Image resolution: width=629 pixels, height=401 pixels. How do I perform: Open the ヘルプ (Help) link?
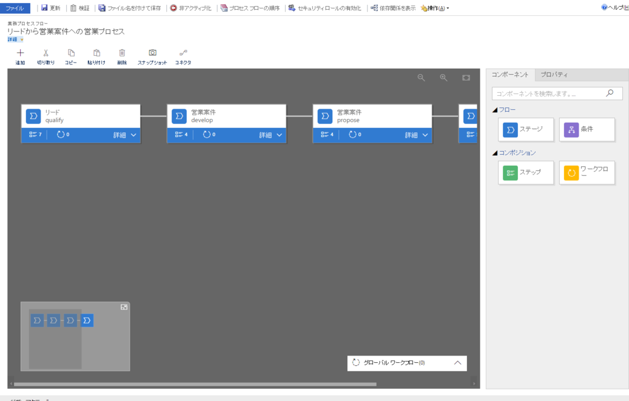point(615,7)
